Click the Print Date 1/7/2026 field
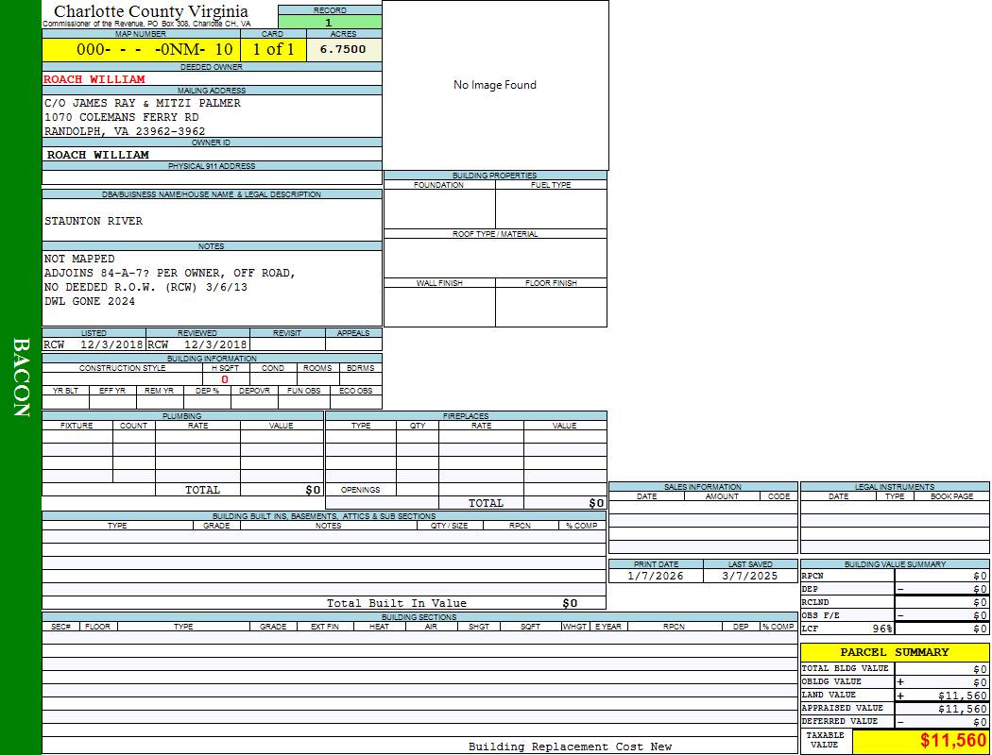Screen dimensions: 992x755 tap(656, 576)
